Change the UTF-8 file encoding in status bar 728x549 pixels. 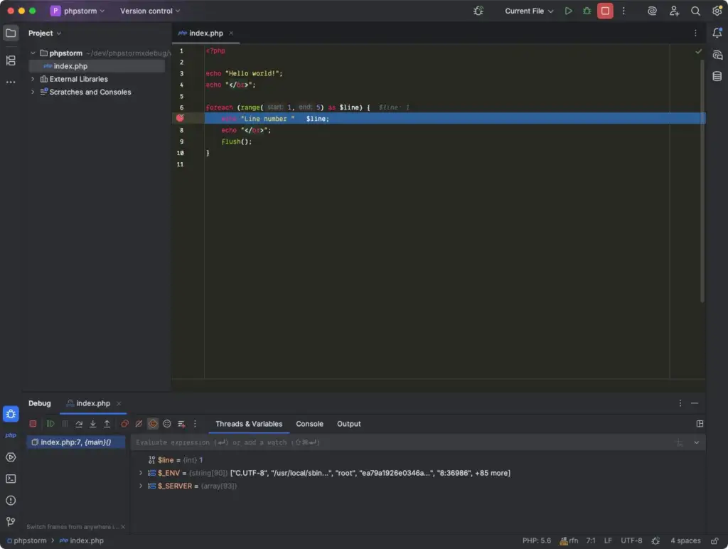coord(631,540)
